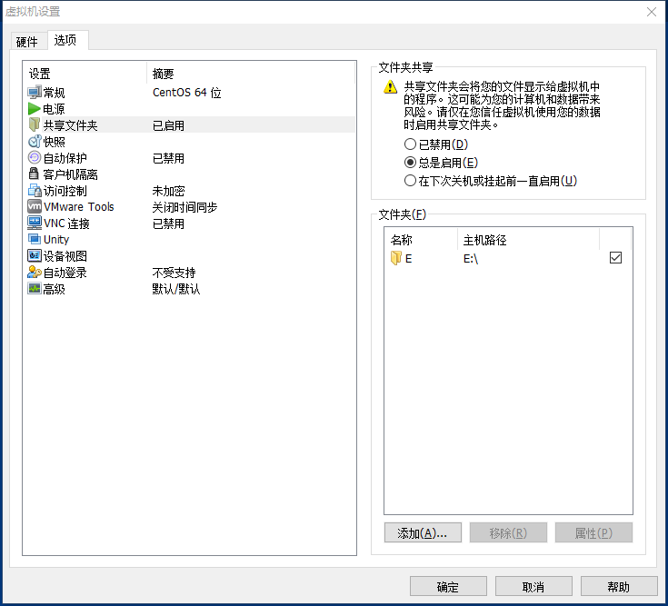Click the 名称 column header
668x606 pixels.
pos(421,240)
